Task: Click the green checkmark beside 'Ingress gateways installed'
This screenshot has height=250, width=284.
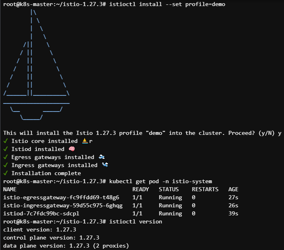Action: click(6, 165)
